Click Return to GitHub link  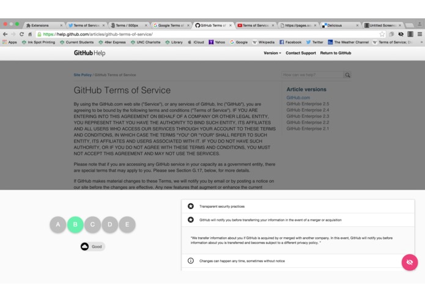[336, 53]
